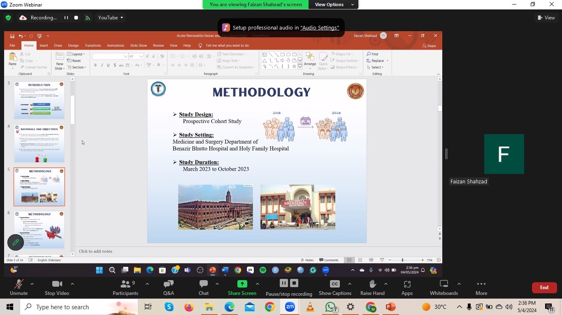Switch to Slide Sorter view icon
The image size is (562, 315).
click(360, 260)
